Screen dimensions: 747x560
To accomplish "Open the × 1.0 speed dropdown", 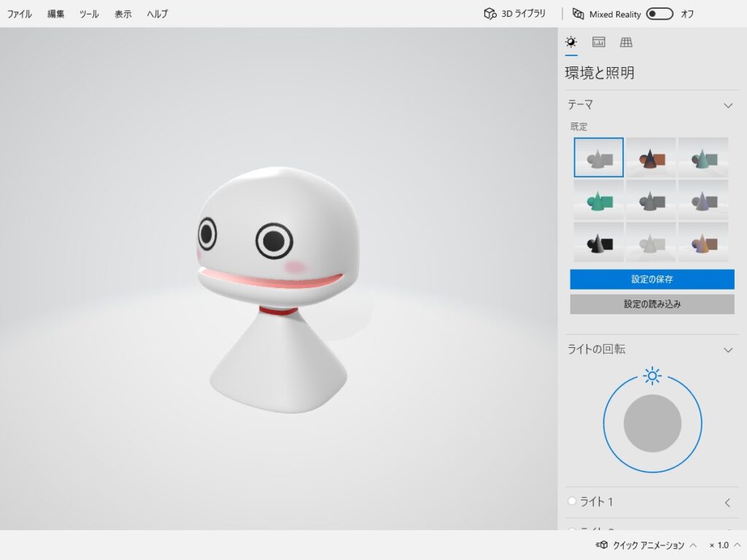I will (x=735, y=545).
